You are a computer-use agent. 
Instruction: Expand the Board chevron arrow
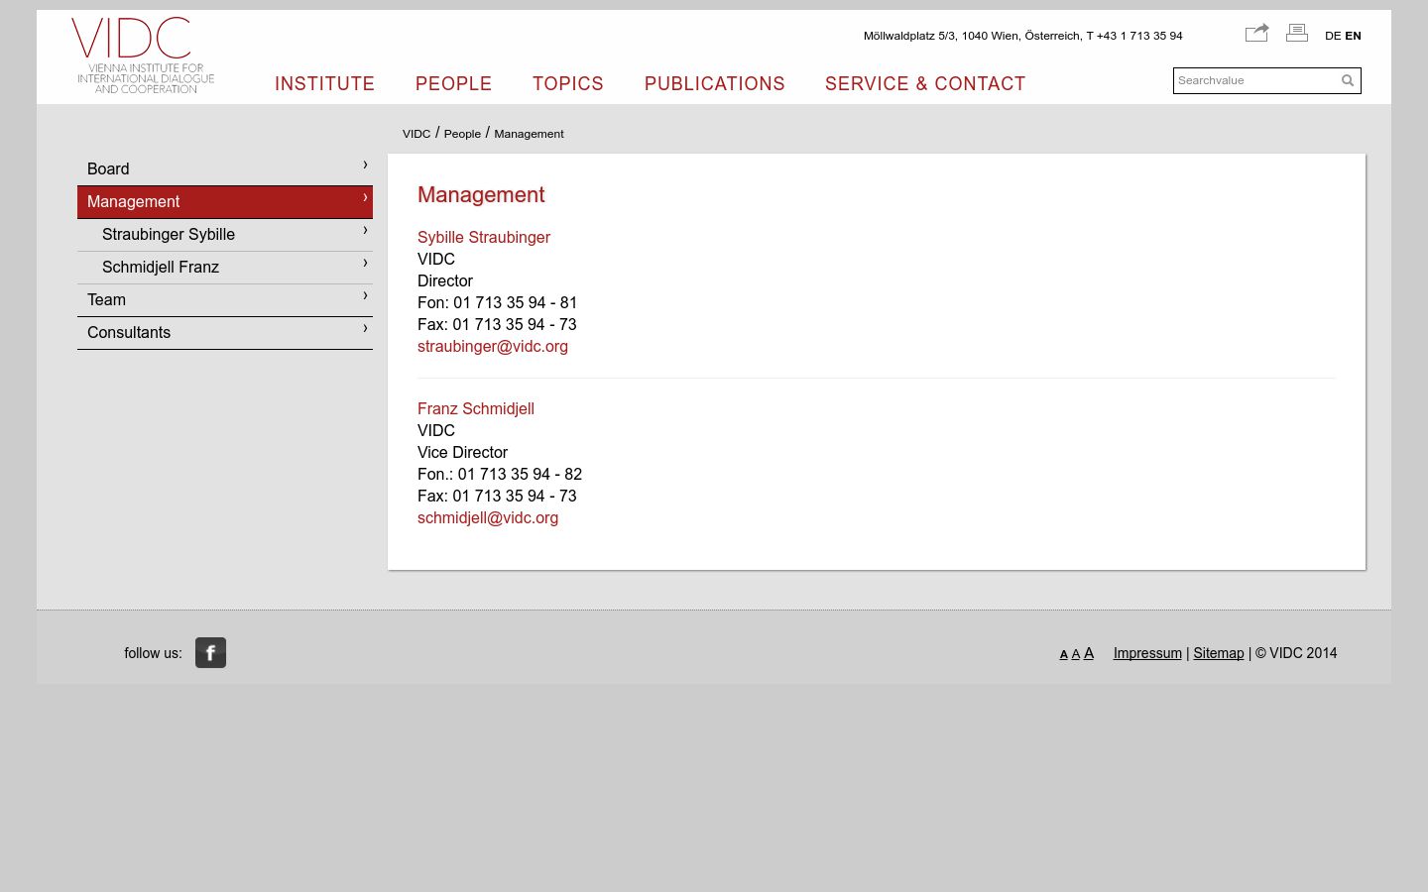coord(365,165)
